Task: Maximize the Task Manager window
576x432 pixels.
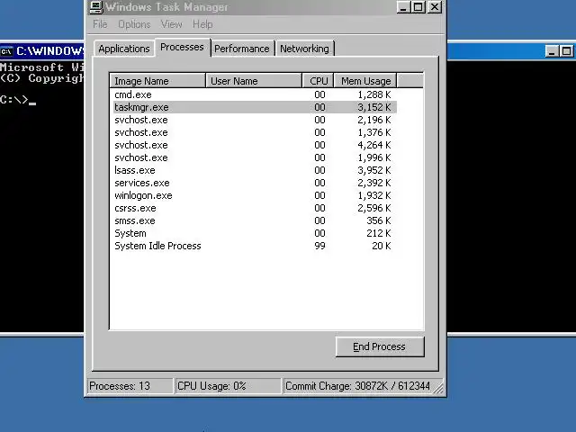Action: [x=418, y=7]
